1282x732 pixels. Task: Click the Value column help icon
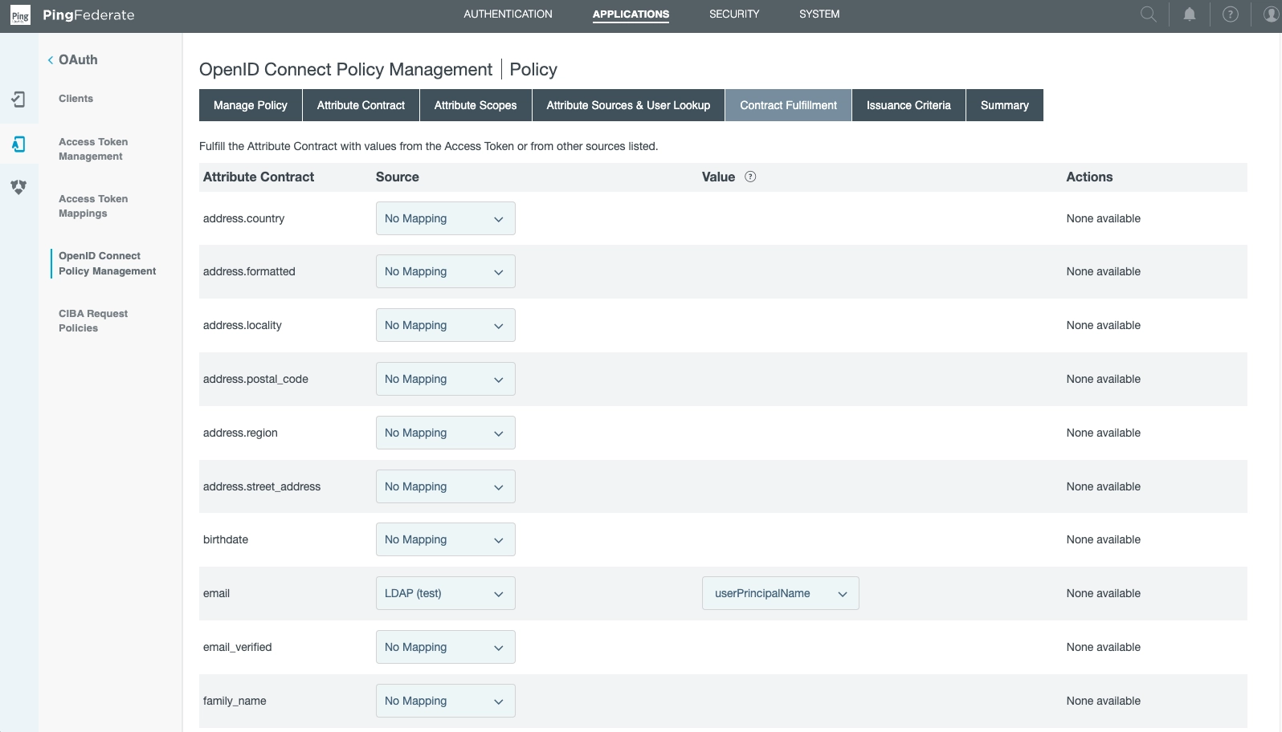[750, 177]
